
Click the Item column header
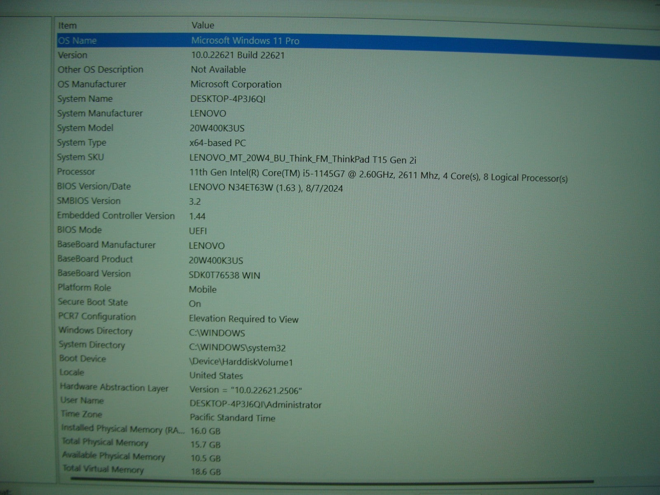pyautogui.click(x=68, y=26)
